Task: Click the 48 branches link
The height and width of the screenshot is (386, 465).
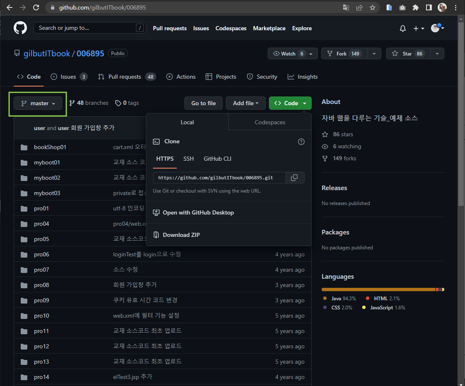Action: click(89, 103)
